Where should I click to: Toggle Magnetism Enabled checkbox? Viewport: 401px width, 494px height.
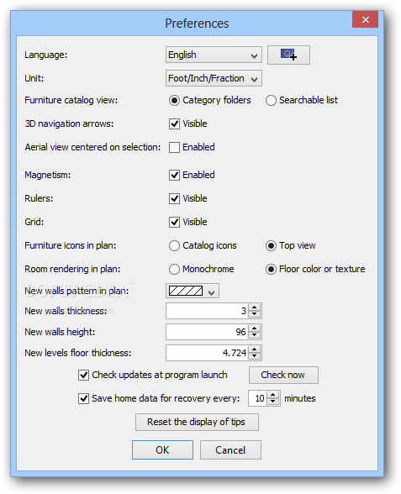tap(174, 175)
